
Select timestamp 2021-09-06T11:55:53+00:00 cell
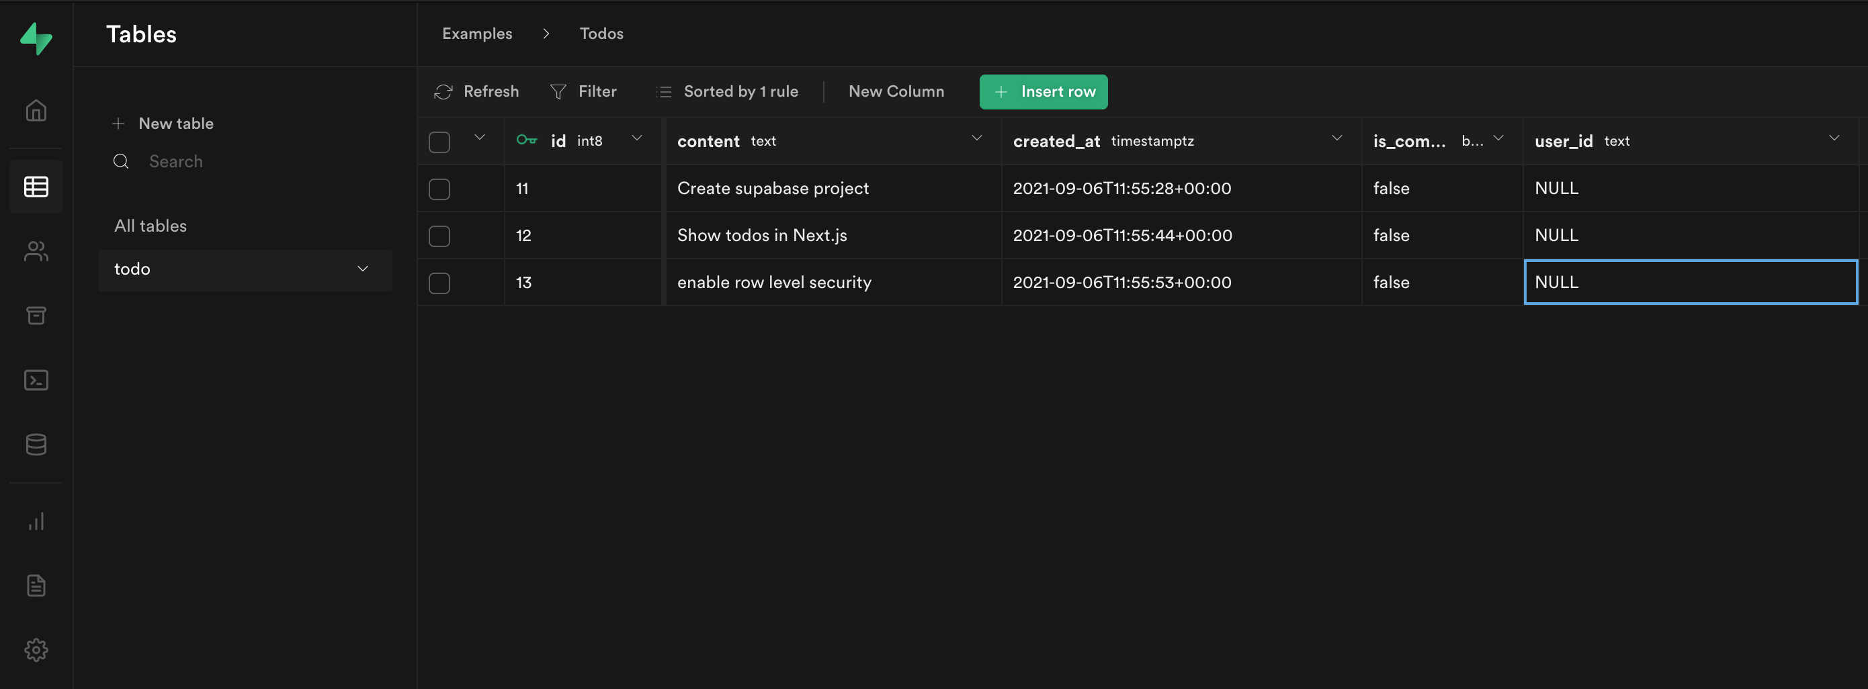pos(1181,283)
